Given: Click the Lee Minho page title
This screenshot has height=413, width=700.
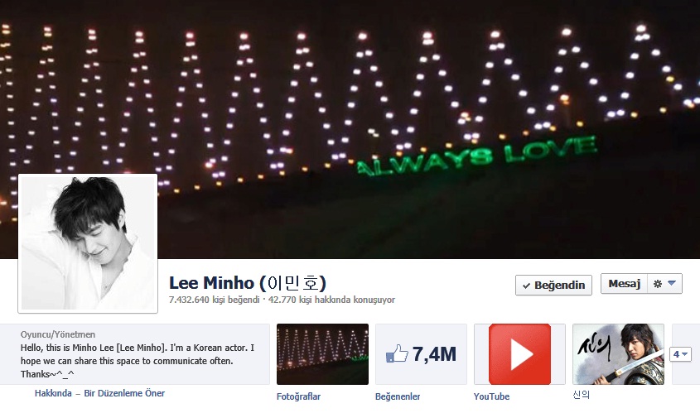Looking at the screenshot, I should 248,283.
